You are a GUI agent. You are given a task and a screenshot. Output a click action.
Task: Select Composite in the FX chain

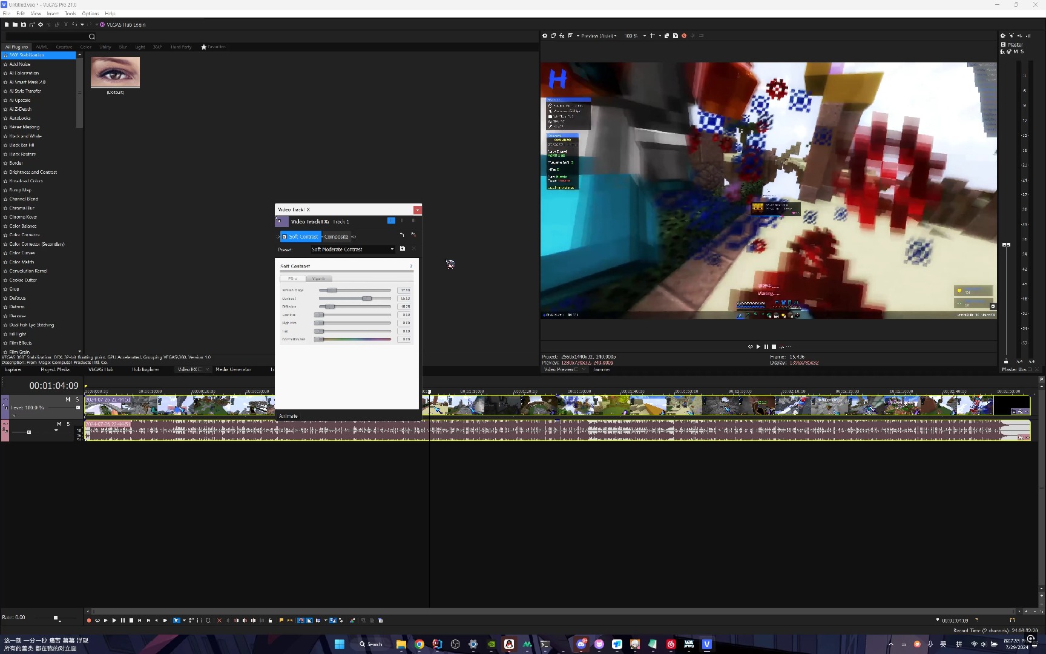(x=336, y=237)
